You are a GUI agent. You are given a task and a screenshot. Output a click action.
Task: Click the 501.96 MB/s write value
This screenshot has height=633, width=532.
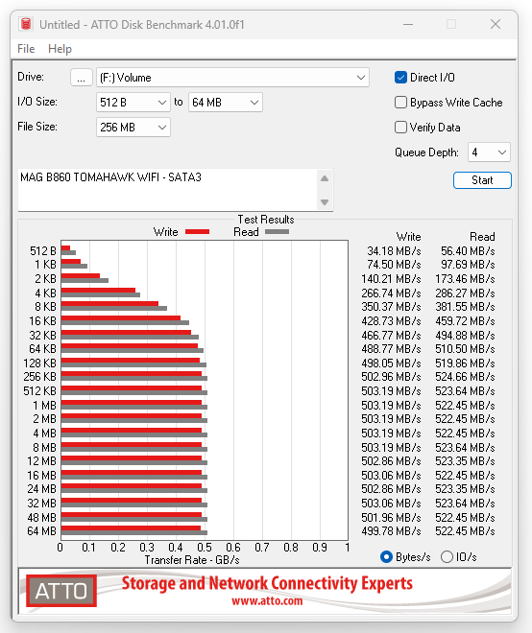(391, 518)
